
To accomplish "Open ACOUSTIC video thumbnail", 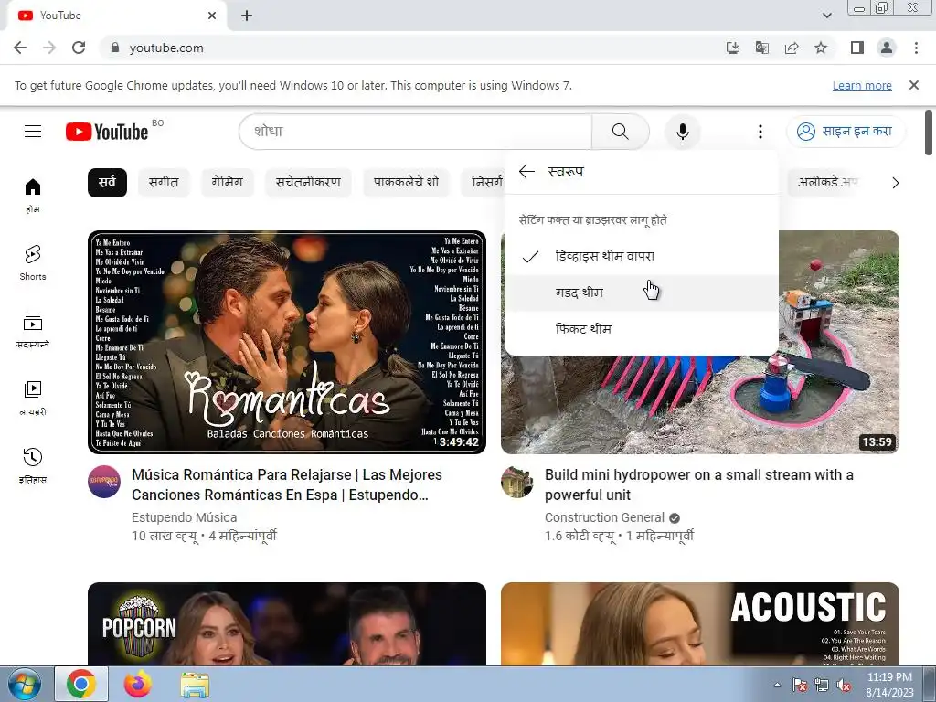I will tap(699, 623).
